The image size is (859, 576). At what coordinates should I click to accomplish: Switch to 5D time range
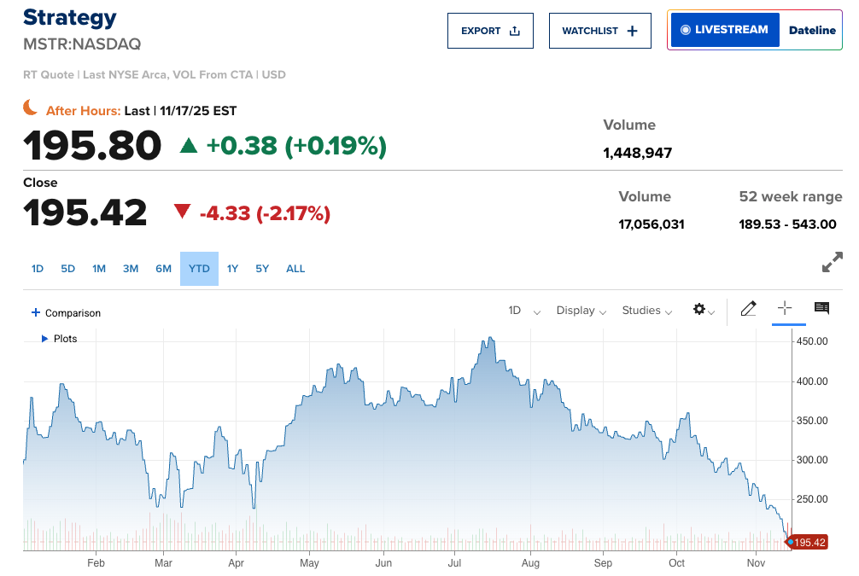coord(68,269)
